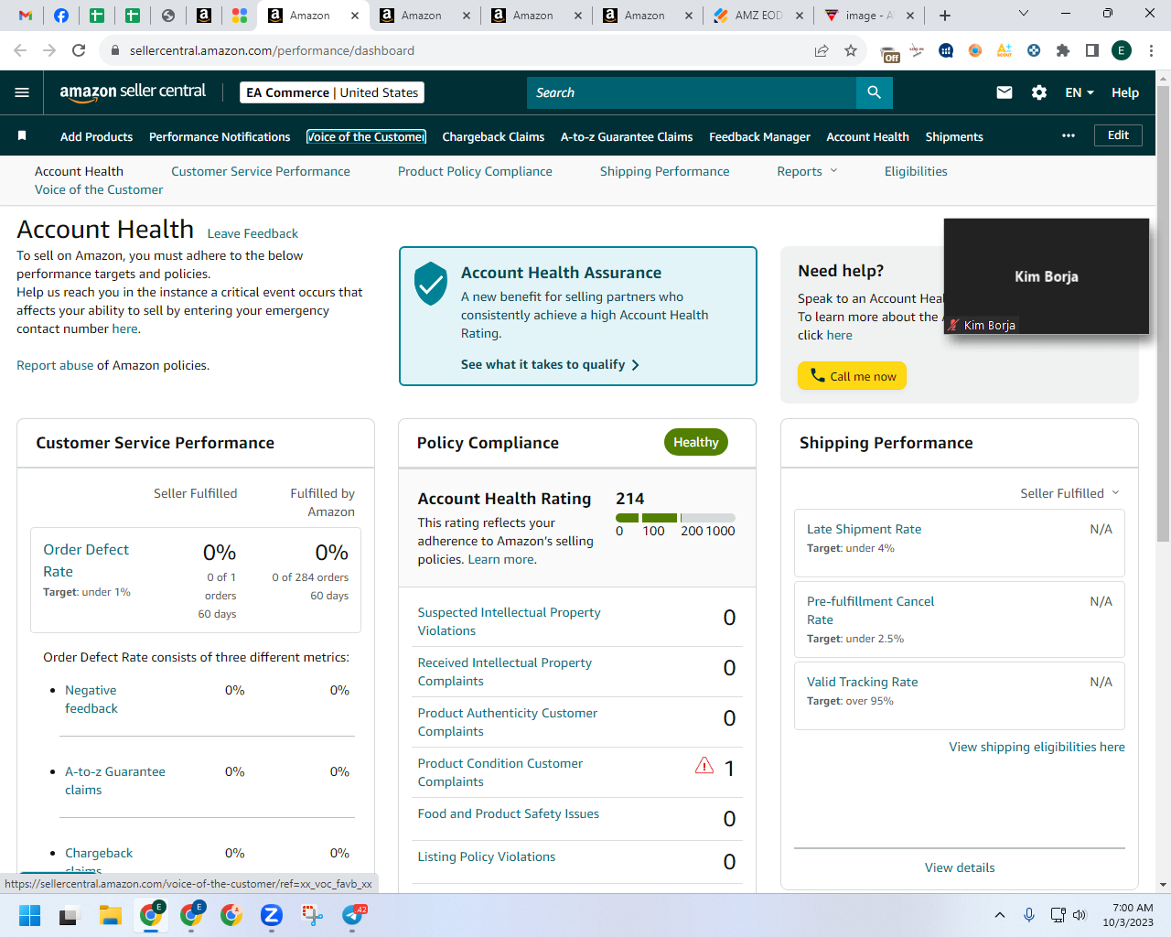Open the Order Defect Rate link
This screenshot has height=937, width=1171.
(x=86, y=560)
